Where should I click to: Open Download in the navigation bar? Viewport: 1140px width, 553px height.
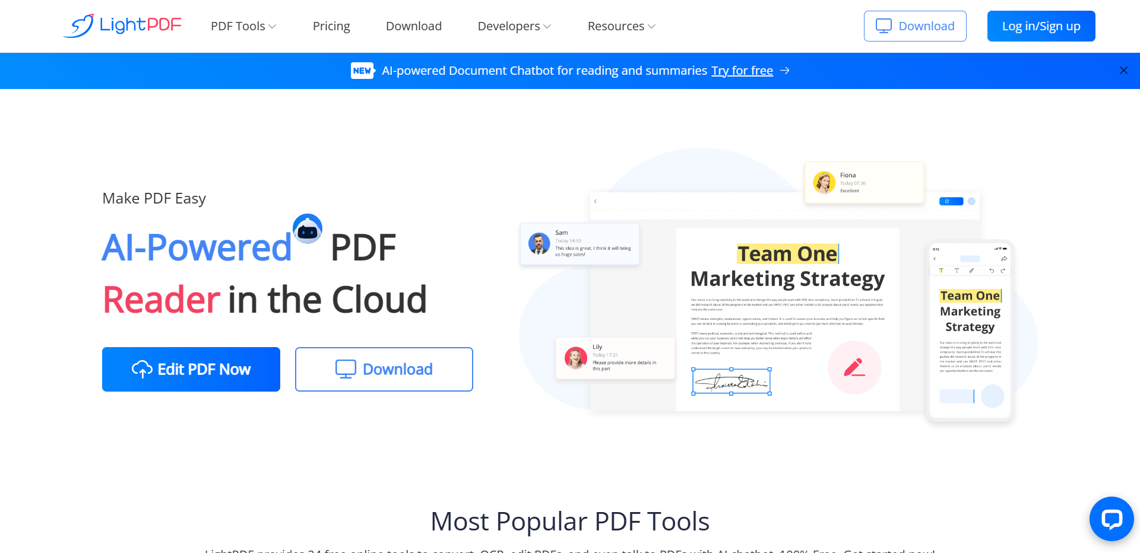click(414, 26)
